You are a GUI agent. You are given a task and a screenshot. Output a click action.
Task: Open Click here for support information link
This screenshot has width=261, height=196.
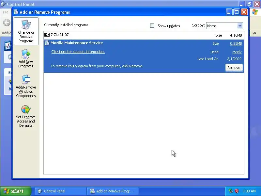(78, 52)
